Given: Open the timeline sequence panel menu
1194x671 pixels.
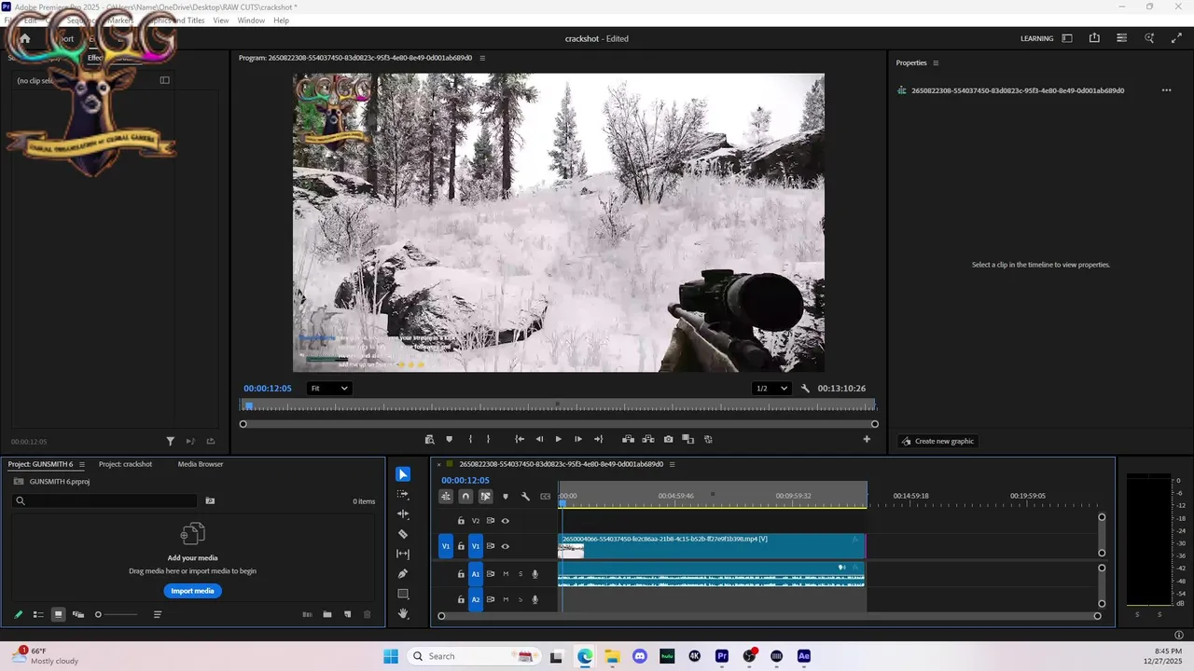Looking at the screenshot, I should (672, 464).
